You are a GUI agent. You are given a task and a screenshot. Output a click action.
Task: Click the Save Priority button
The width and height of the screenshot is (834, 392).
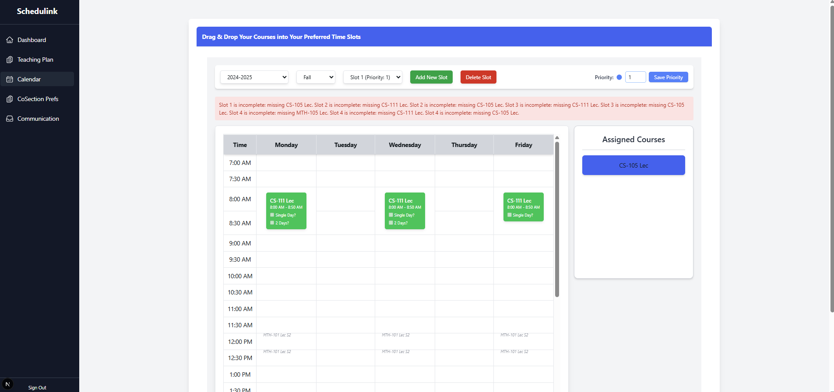tap(668, 77)
